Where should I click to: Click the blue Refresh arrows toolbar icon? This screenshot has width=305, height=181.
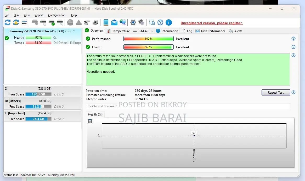(8, 22)
